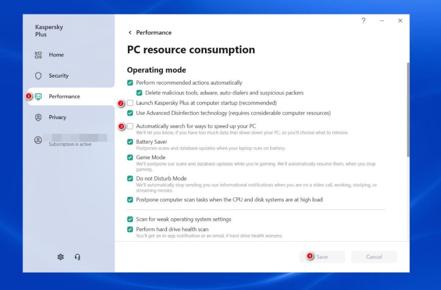
Task: Click Postpones scans when laptop runs on battery text
Action: pos(210,148)
